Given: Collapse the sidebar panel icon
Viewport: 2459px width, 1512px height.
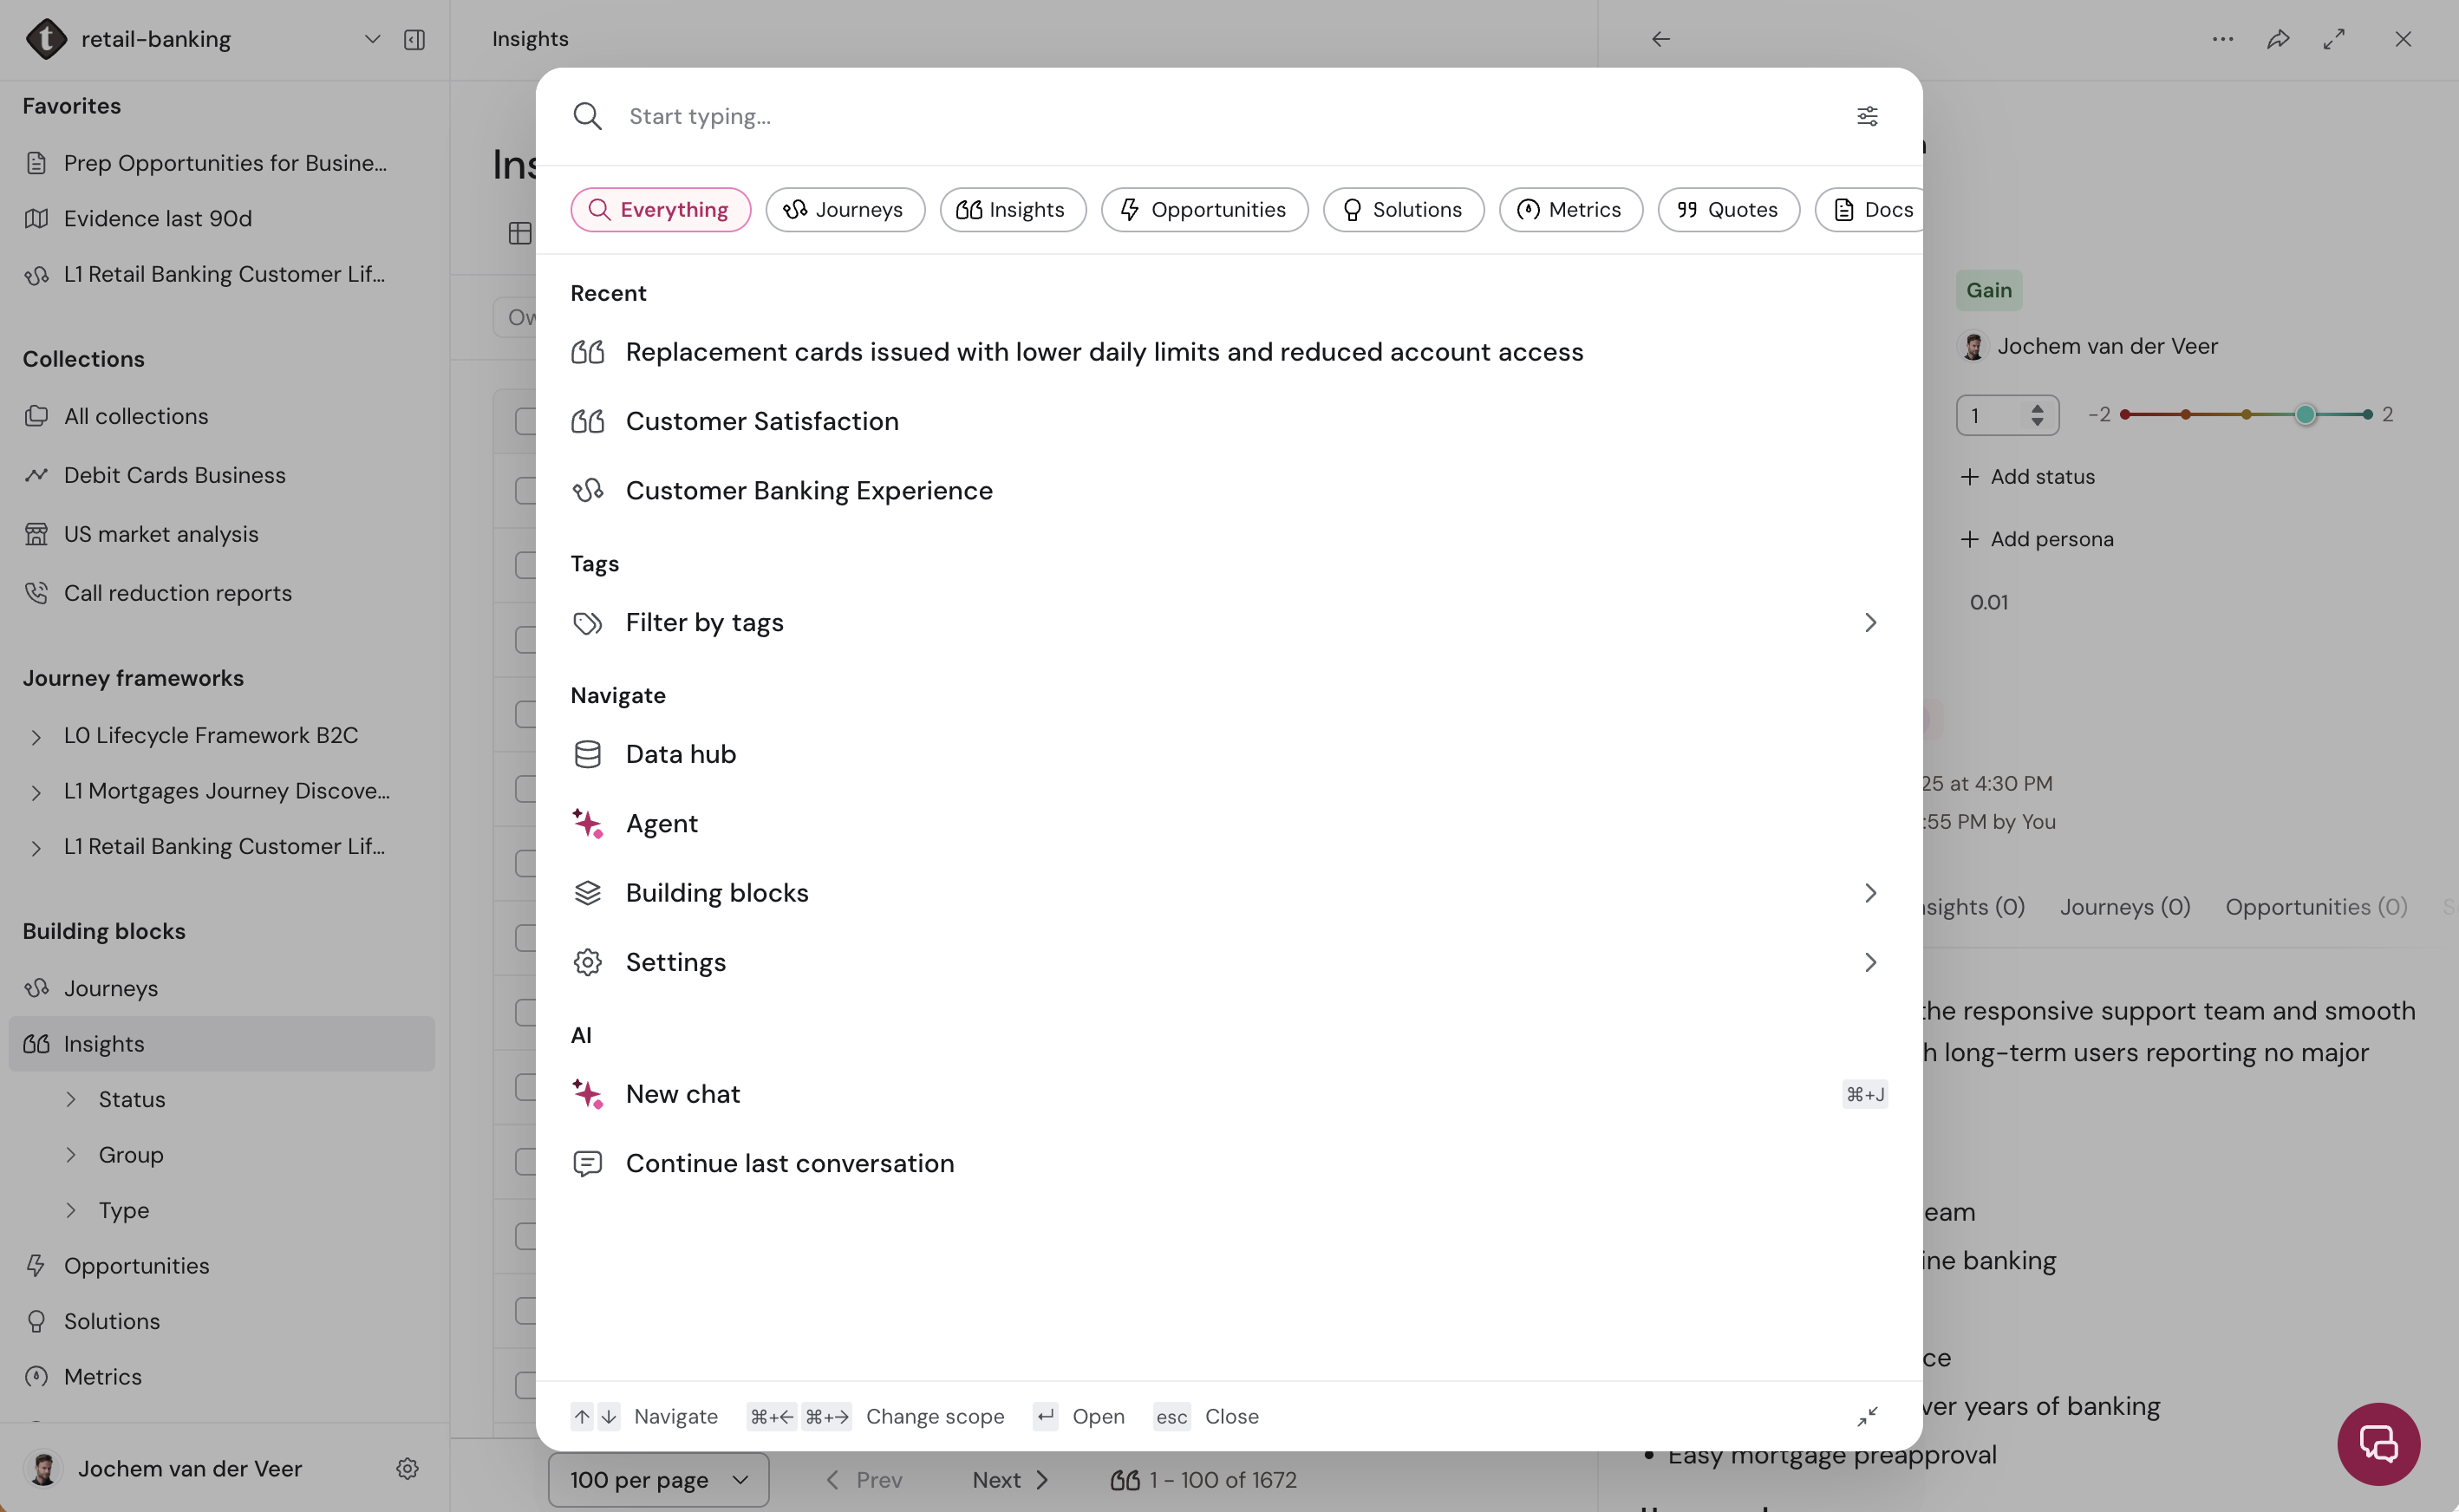Looking at the screenshot, I should (x=414, y=39).
